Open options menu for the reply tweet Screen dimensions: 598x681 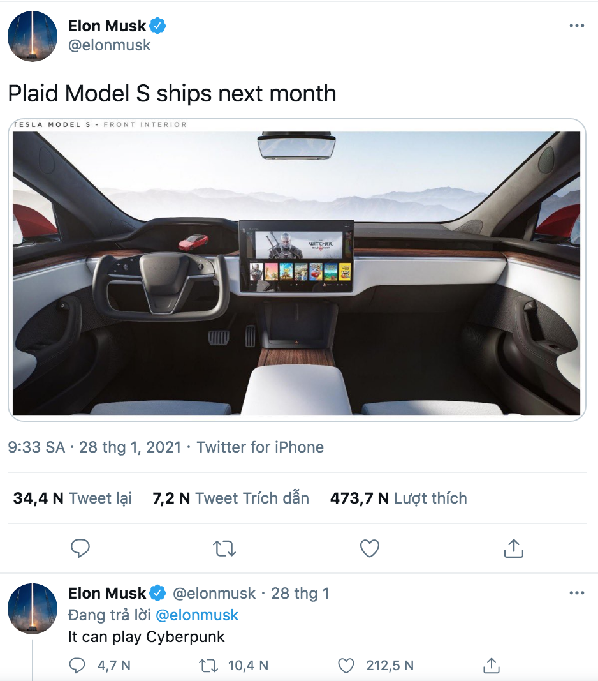tap(577, 593)
